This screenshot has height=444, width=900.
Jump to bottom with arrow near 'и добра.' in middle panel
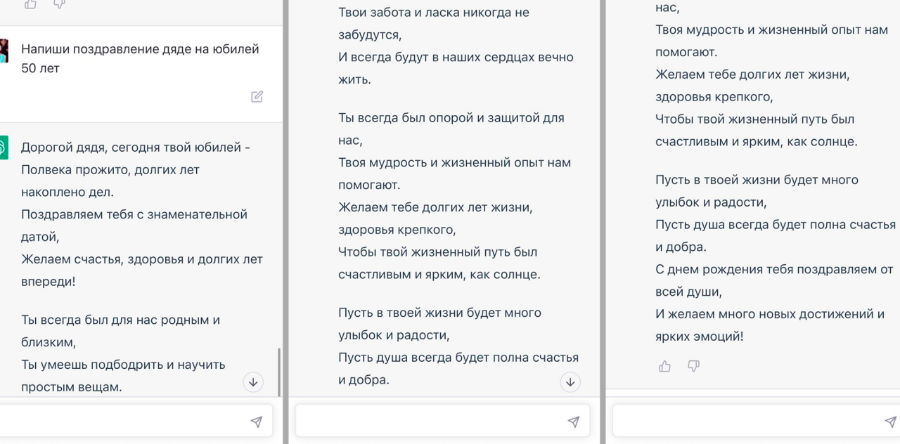point(570,382)
